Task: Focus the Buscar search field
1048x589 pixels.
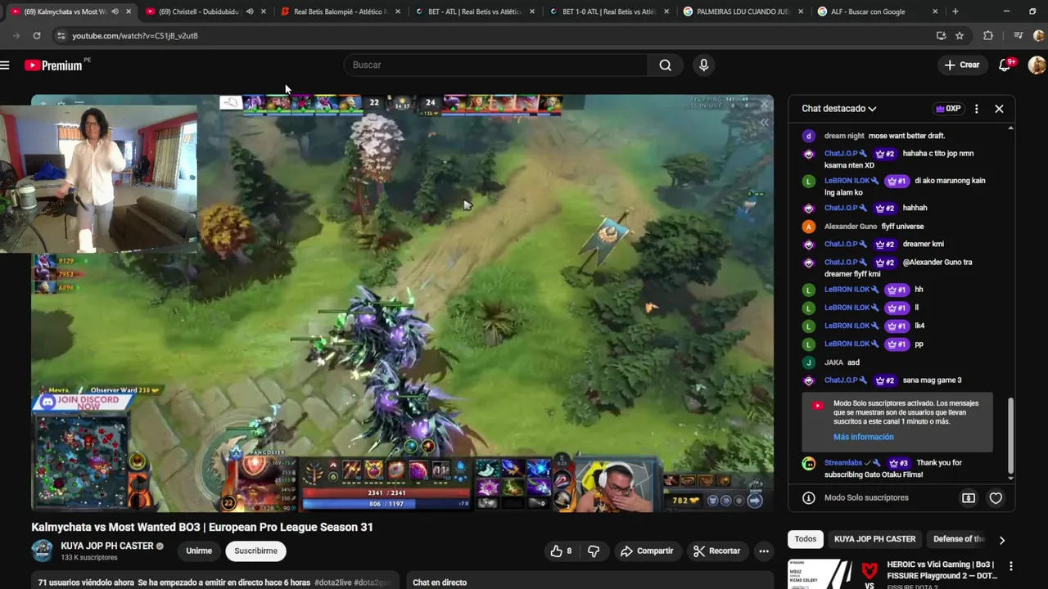Action: (x=495, y=65)
